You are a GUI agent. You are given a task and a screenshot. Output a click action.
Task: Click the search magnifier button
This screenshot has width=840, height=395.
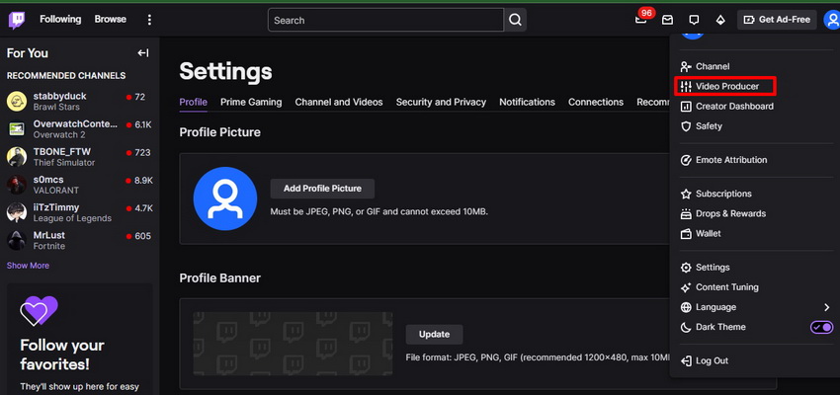[515, 20]
